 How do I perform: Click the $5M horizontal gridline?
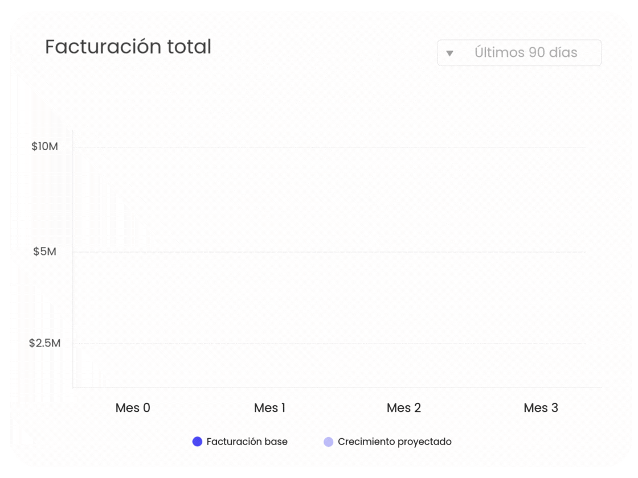[x=329, y=252]
